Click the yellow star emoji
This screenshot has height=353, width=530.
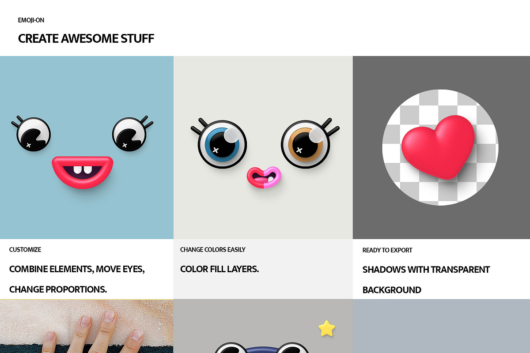[327, 328]
